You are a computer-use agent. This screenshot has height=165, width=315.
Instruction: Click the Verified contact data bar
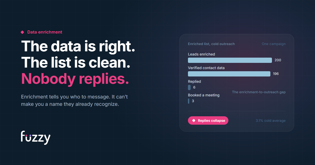(x=229, y=74)
